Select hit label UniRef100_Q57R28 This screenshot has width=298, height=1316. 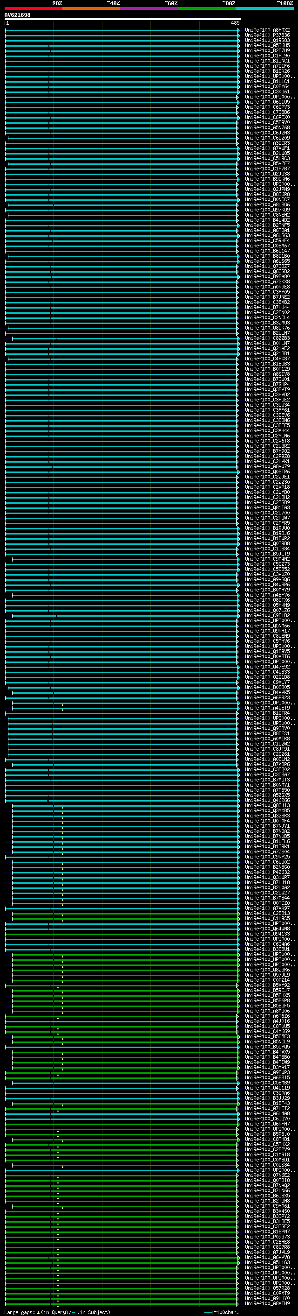267,1288
